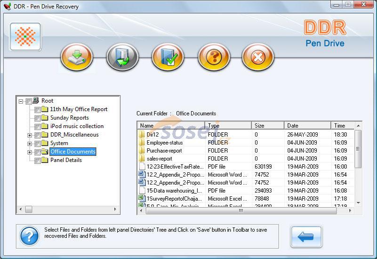Click the book with green checkmark icon
Screen dimensions: 377x259
point(168,57)
